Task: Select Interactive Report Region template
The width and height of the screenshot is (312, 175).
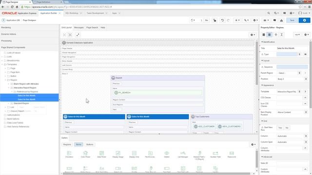Action: (25, 87)
